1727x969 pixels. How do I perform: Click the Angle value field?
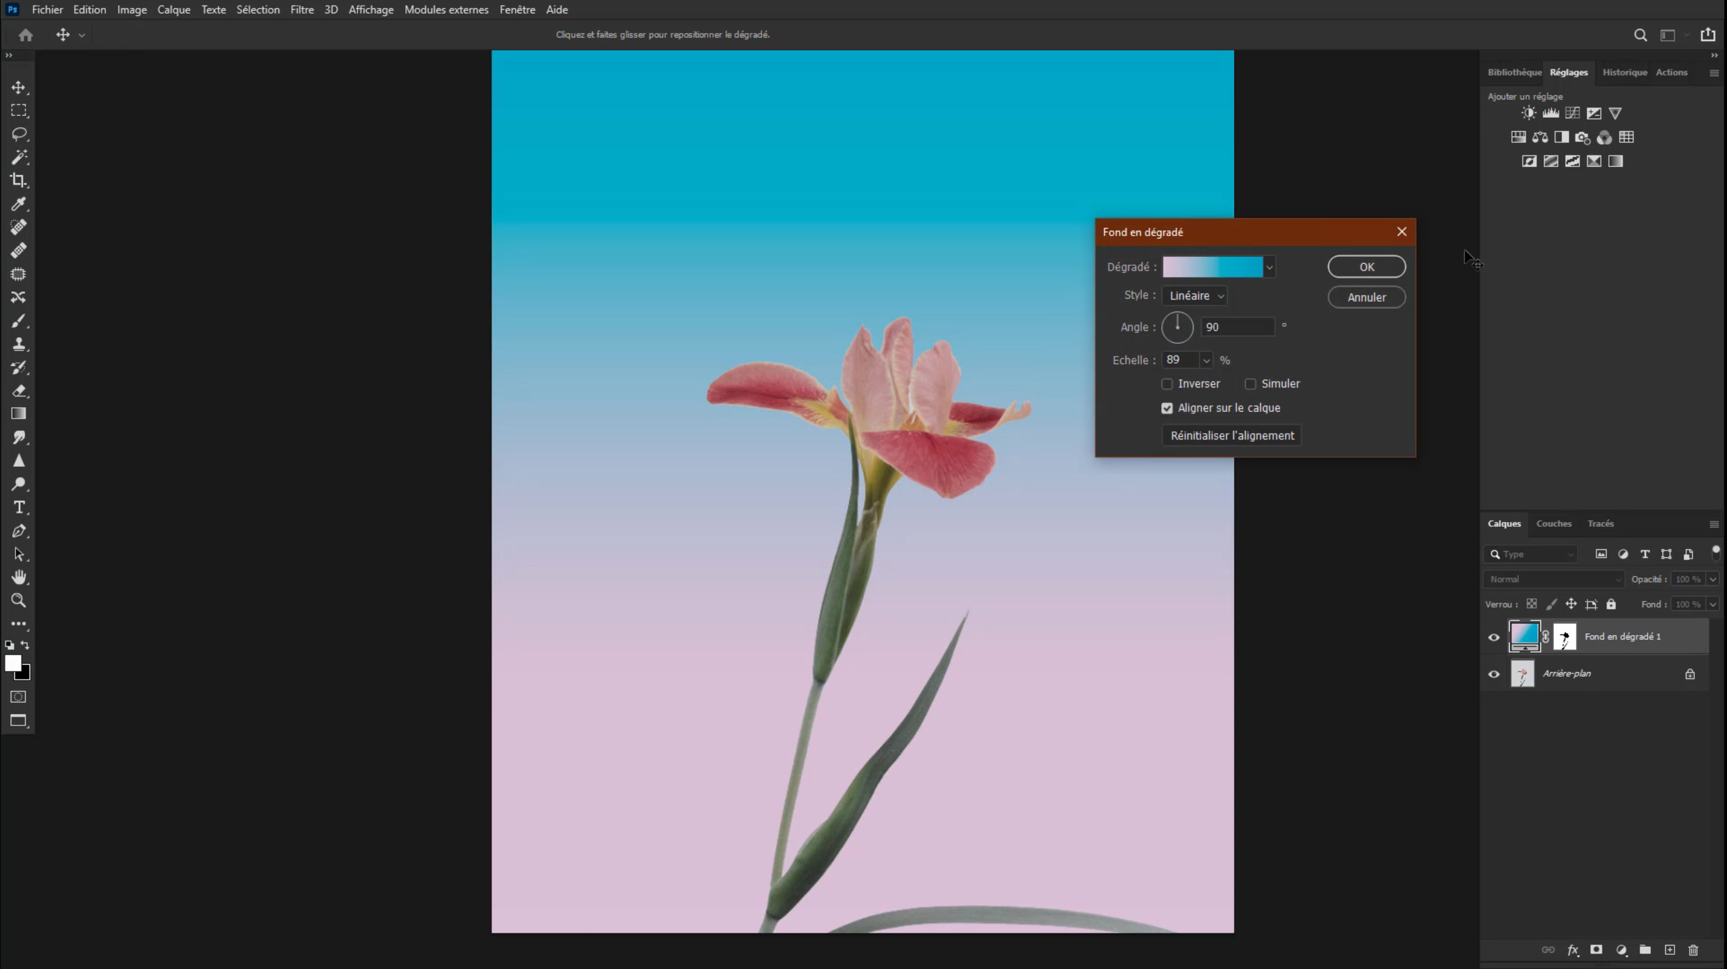pyautogui.click(x=1238, y=327)
